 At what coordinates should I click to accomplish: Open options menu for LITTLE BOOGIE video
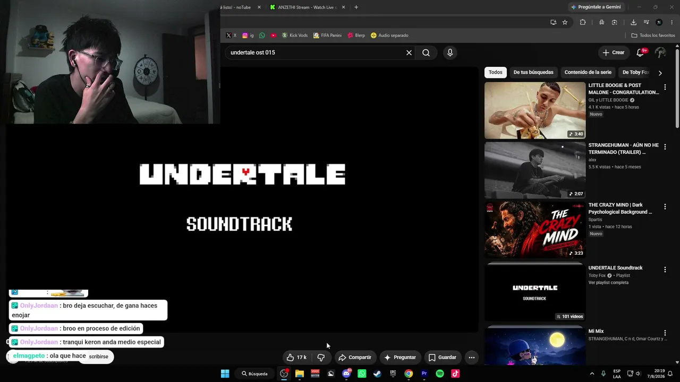coord(665,87)
